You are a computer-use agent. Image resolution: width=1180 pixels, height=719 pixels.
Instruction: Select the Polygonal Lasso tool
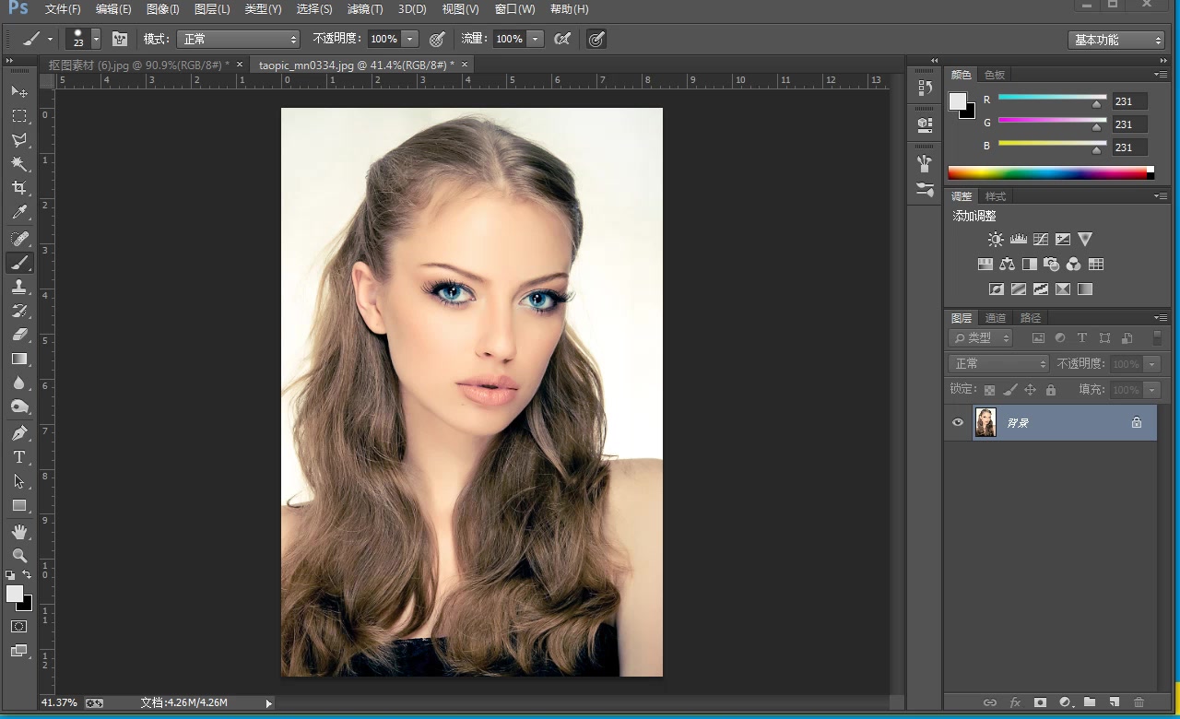coord(19,140)
